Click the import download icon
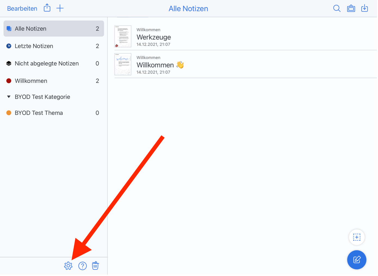 pyautogui.click(x=364, y=8)
